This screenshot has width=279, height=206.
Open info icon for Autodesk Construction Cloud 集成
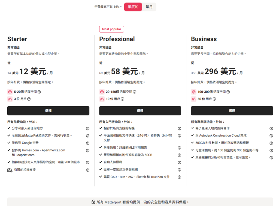271,136
